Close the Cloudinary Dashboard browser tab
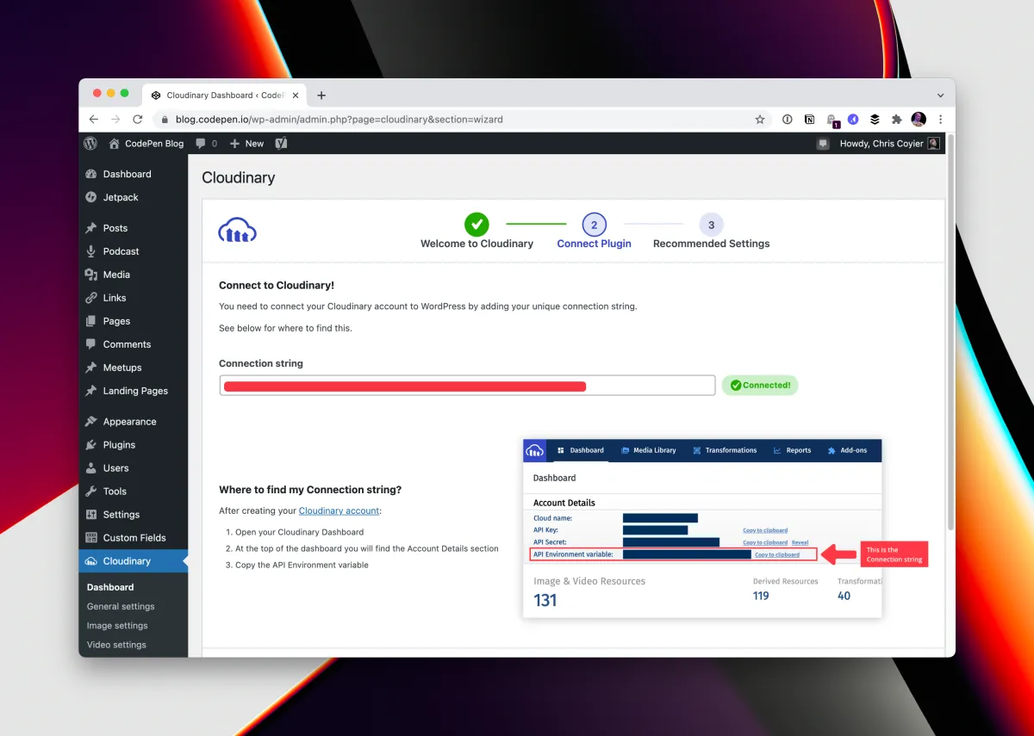The image size is (1034, 736). [x=295, y=96]
